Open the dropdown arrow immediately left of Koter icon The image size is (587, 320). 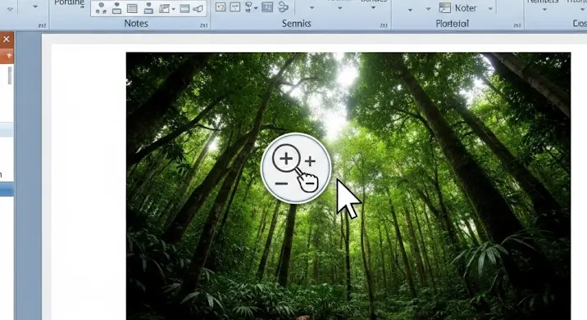click(428, 9)
